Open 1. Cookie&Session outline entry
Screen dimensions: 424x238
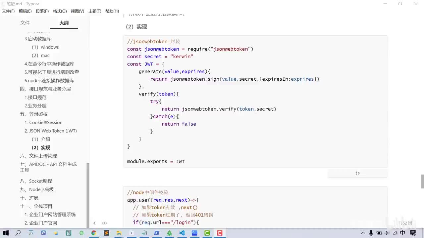(43, 123)
